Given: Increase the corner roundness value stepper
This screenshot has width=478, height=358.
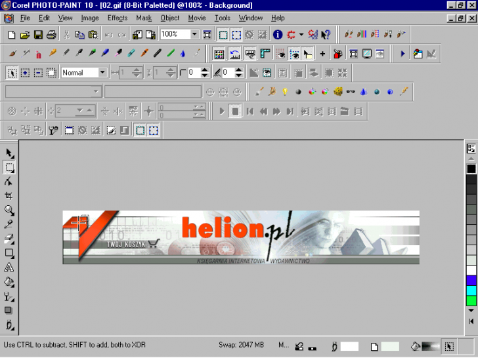Looking at the screenshot, I should click(x=205, y=70).
